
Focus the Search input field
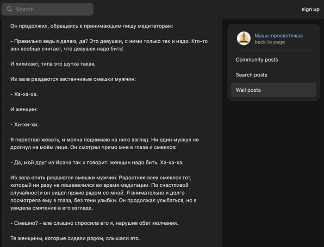47,9
